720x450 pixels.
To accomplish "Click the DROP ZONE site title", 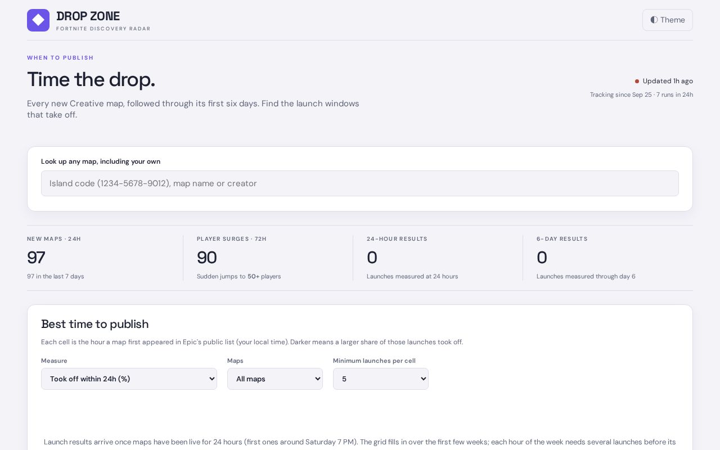I will click(x=88, y=16).
